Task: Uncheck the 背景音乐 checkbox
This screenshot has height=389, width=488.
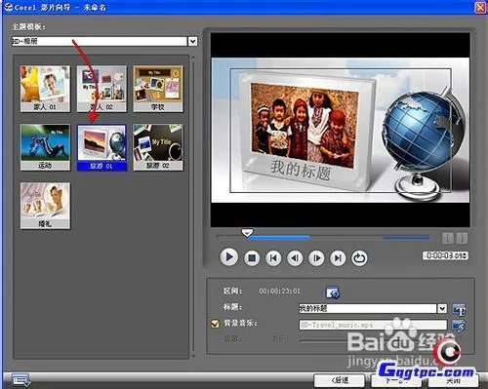Action: (215, 324)
